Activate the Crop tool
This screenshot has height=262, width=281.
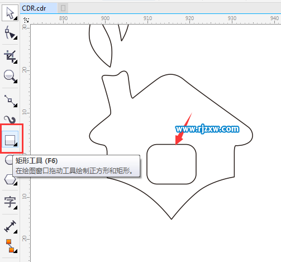tap(10, 56)
